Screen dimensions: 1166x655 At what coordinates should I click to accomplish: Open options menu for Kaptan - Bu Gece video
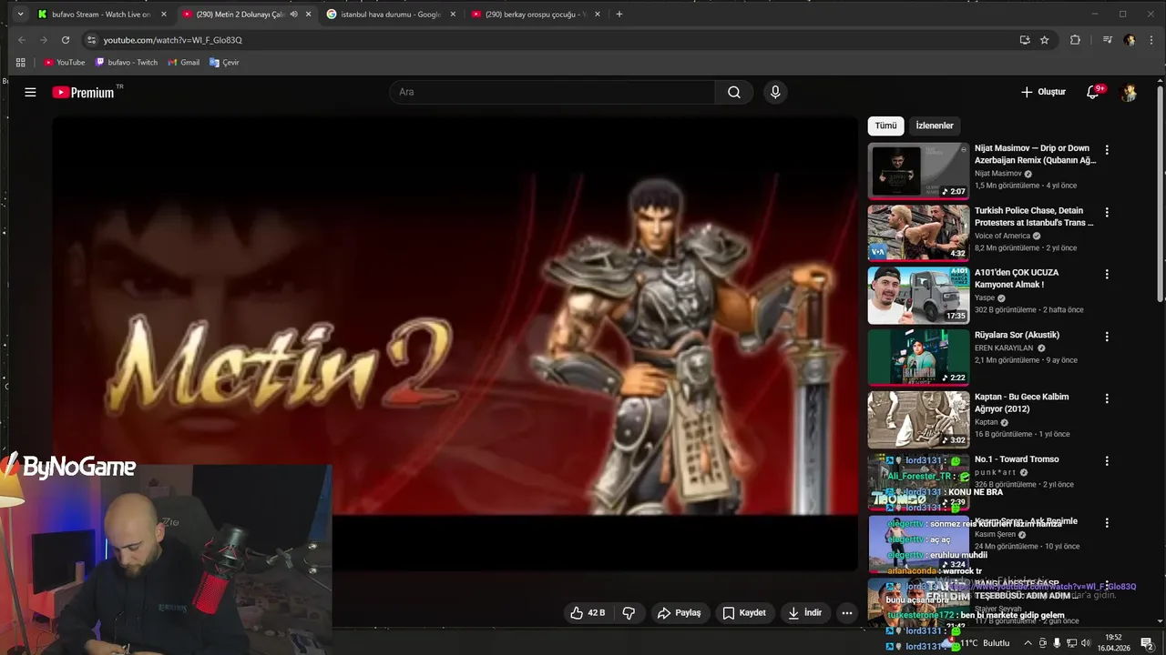click(1107, 398)
